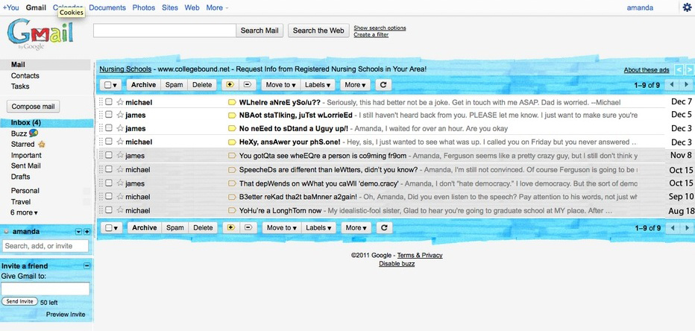Viewport: 695px width, 331px height.
Task: Click 'Create a filter' link
Action: 371,34
